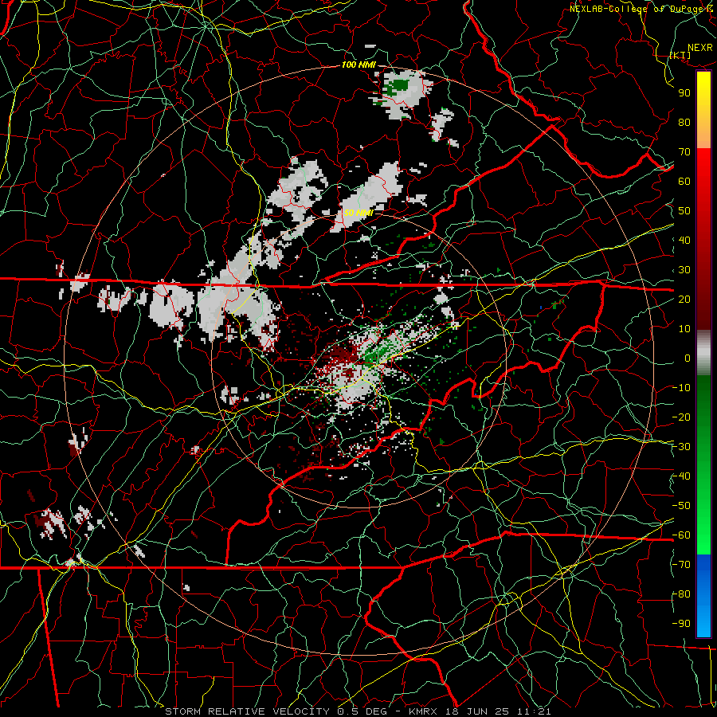Image resolution: width=717 pixels, height=717 pixels.
Task: Click the positive 50 scale value
Action: (x=684, y=211)
